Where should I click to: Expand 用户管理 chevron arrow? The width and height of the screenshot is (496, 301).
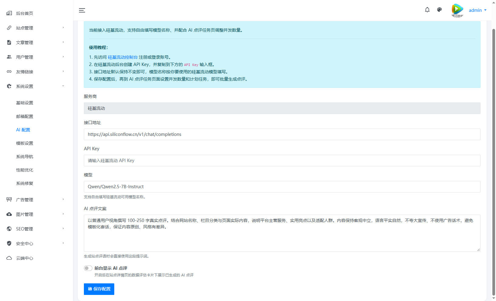[63, 57]
